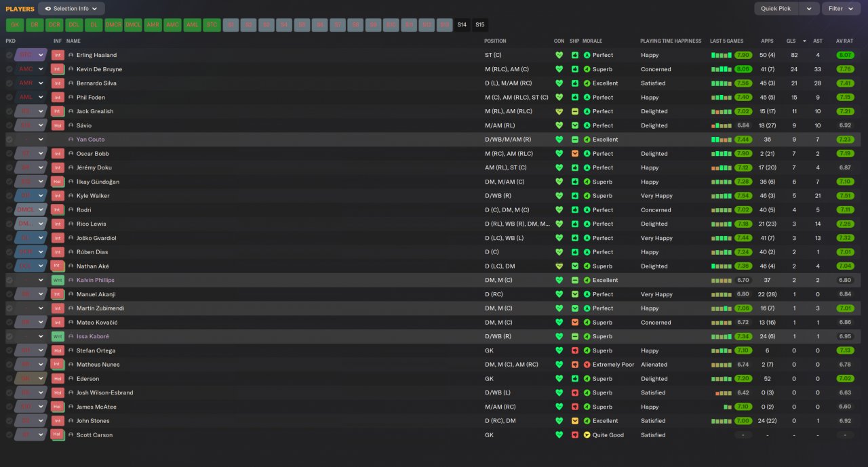
Task: Open Yan Couto's player name link
Action: (x=90, y=140)
